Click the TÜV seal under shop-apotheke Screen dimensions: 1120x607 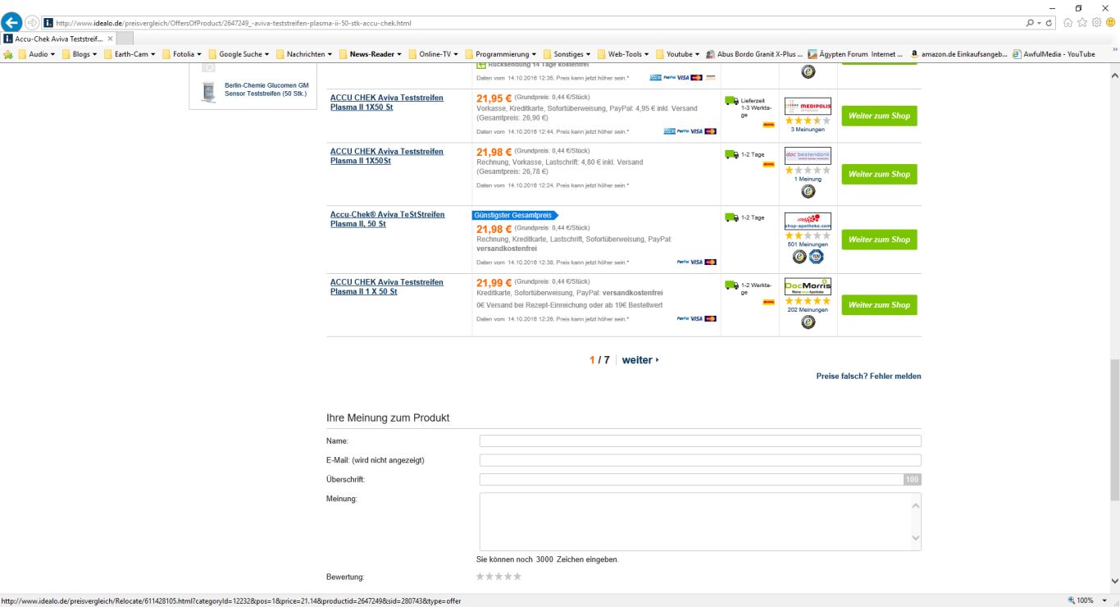tap(816, 257)
